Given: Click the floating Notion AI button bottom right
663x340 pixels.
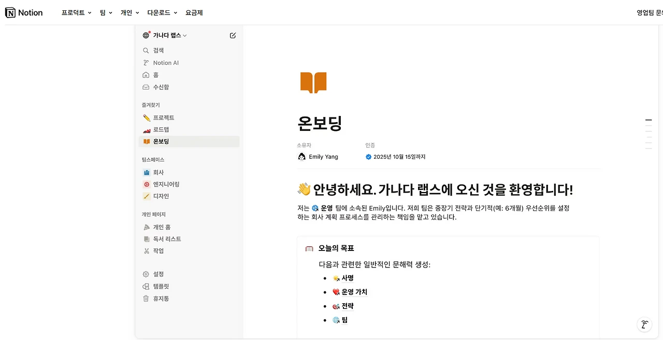Looking at the screenshot, I should click(x=644, y=324).
